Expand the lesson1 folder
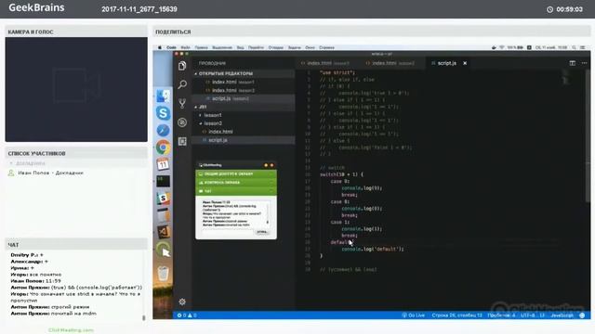The height and width of the screenshot is (334, 595). click(213, 115)
